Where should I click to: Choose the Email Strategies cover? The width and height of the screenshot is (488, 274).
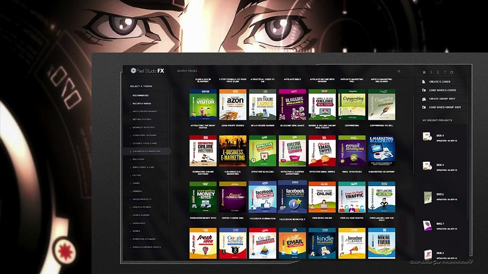point(352,151)
